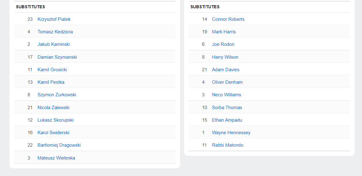The image size is (362, 176).
Task: Go to Bartlomiej Dragowski's page
Action: coord(59,145)
